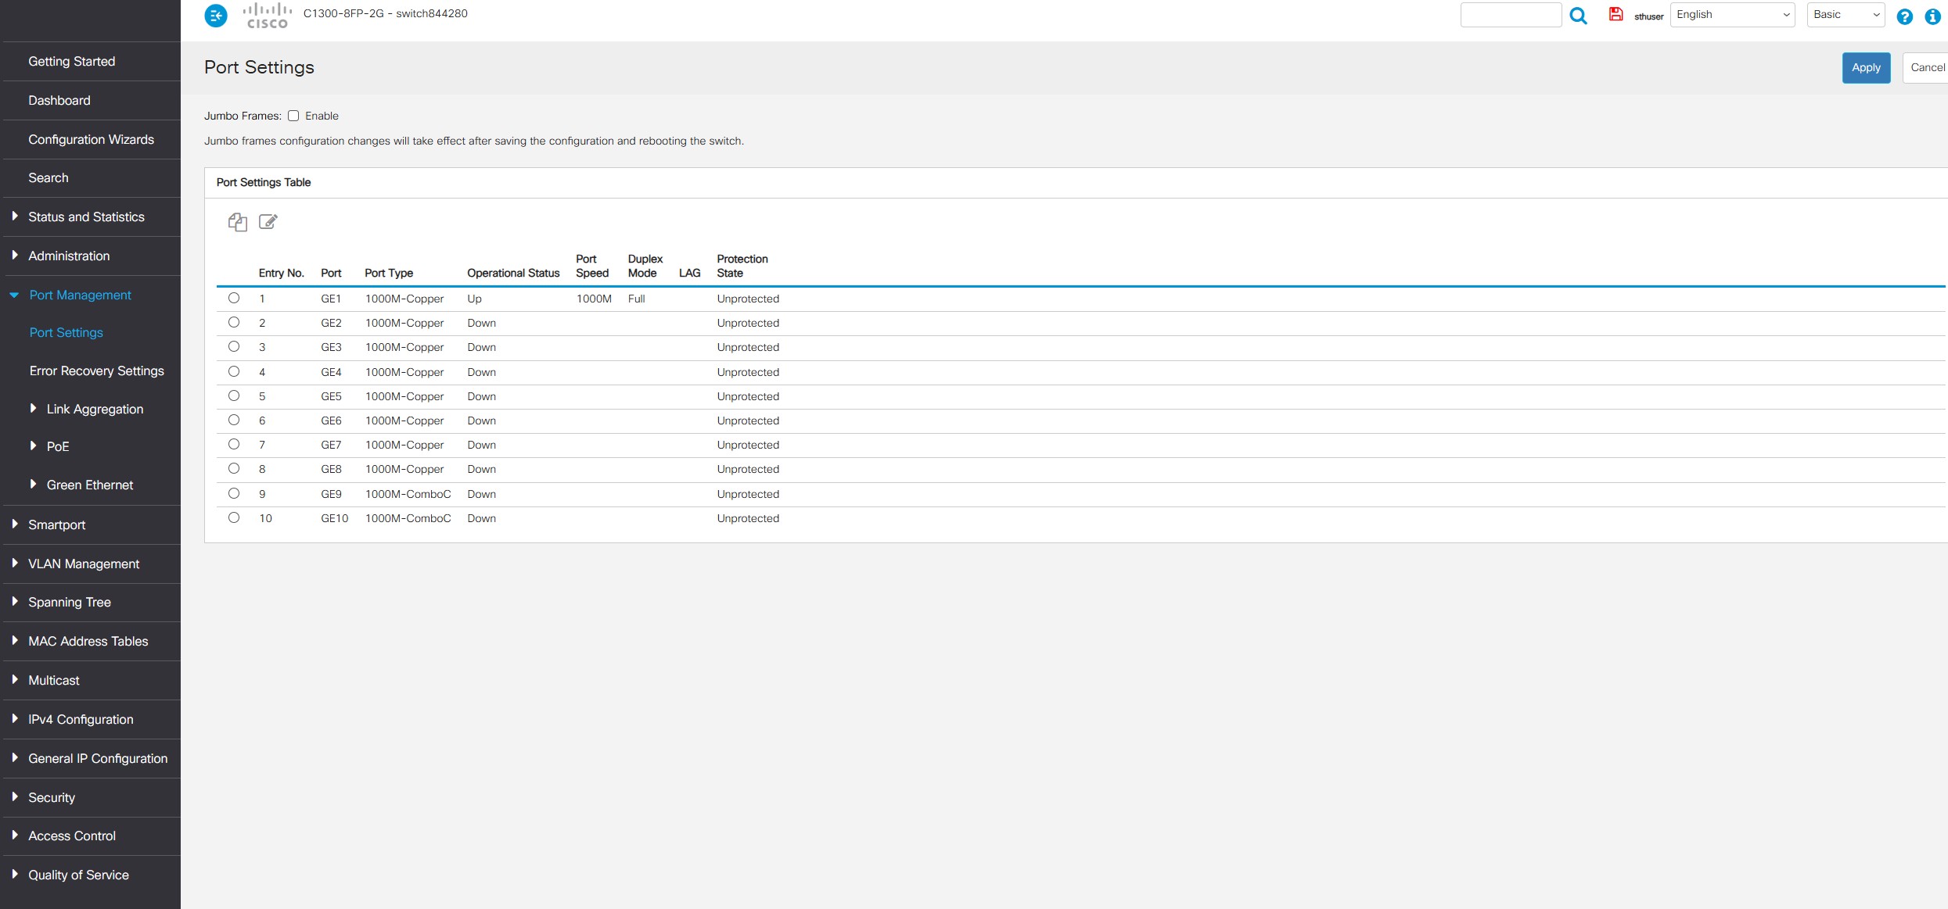This screenshot has width=1948, height=909.
Task: Enable the Jumbo Frames checkbox
Action: click(x=293, y=116)
